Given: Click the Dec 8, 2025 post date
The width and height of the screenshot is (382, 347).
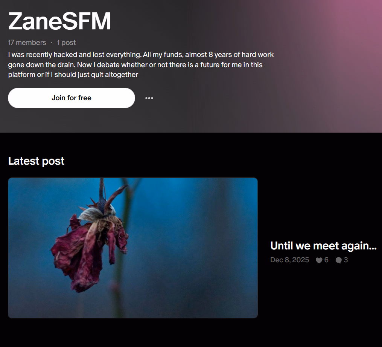Looking at the screenshot, I should point(290,260).
